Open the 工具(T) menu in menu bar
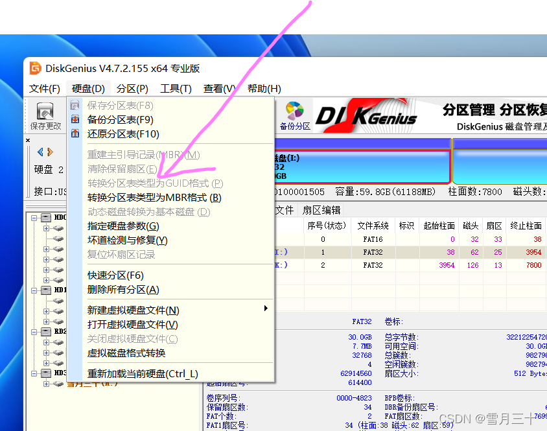547x431 pixels. (x=176, y=89)
